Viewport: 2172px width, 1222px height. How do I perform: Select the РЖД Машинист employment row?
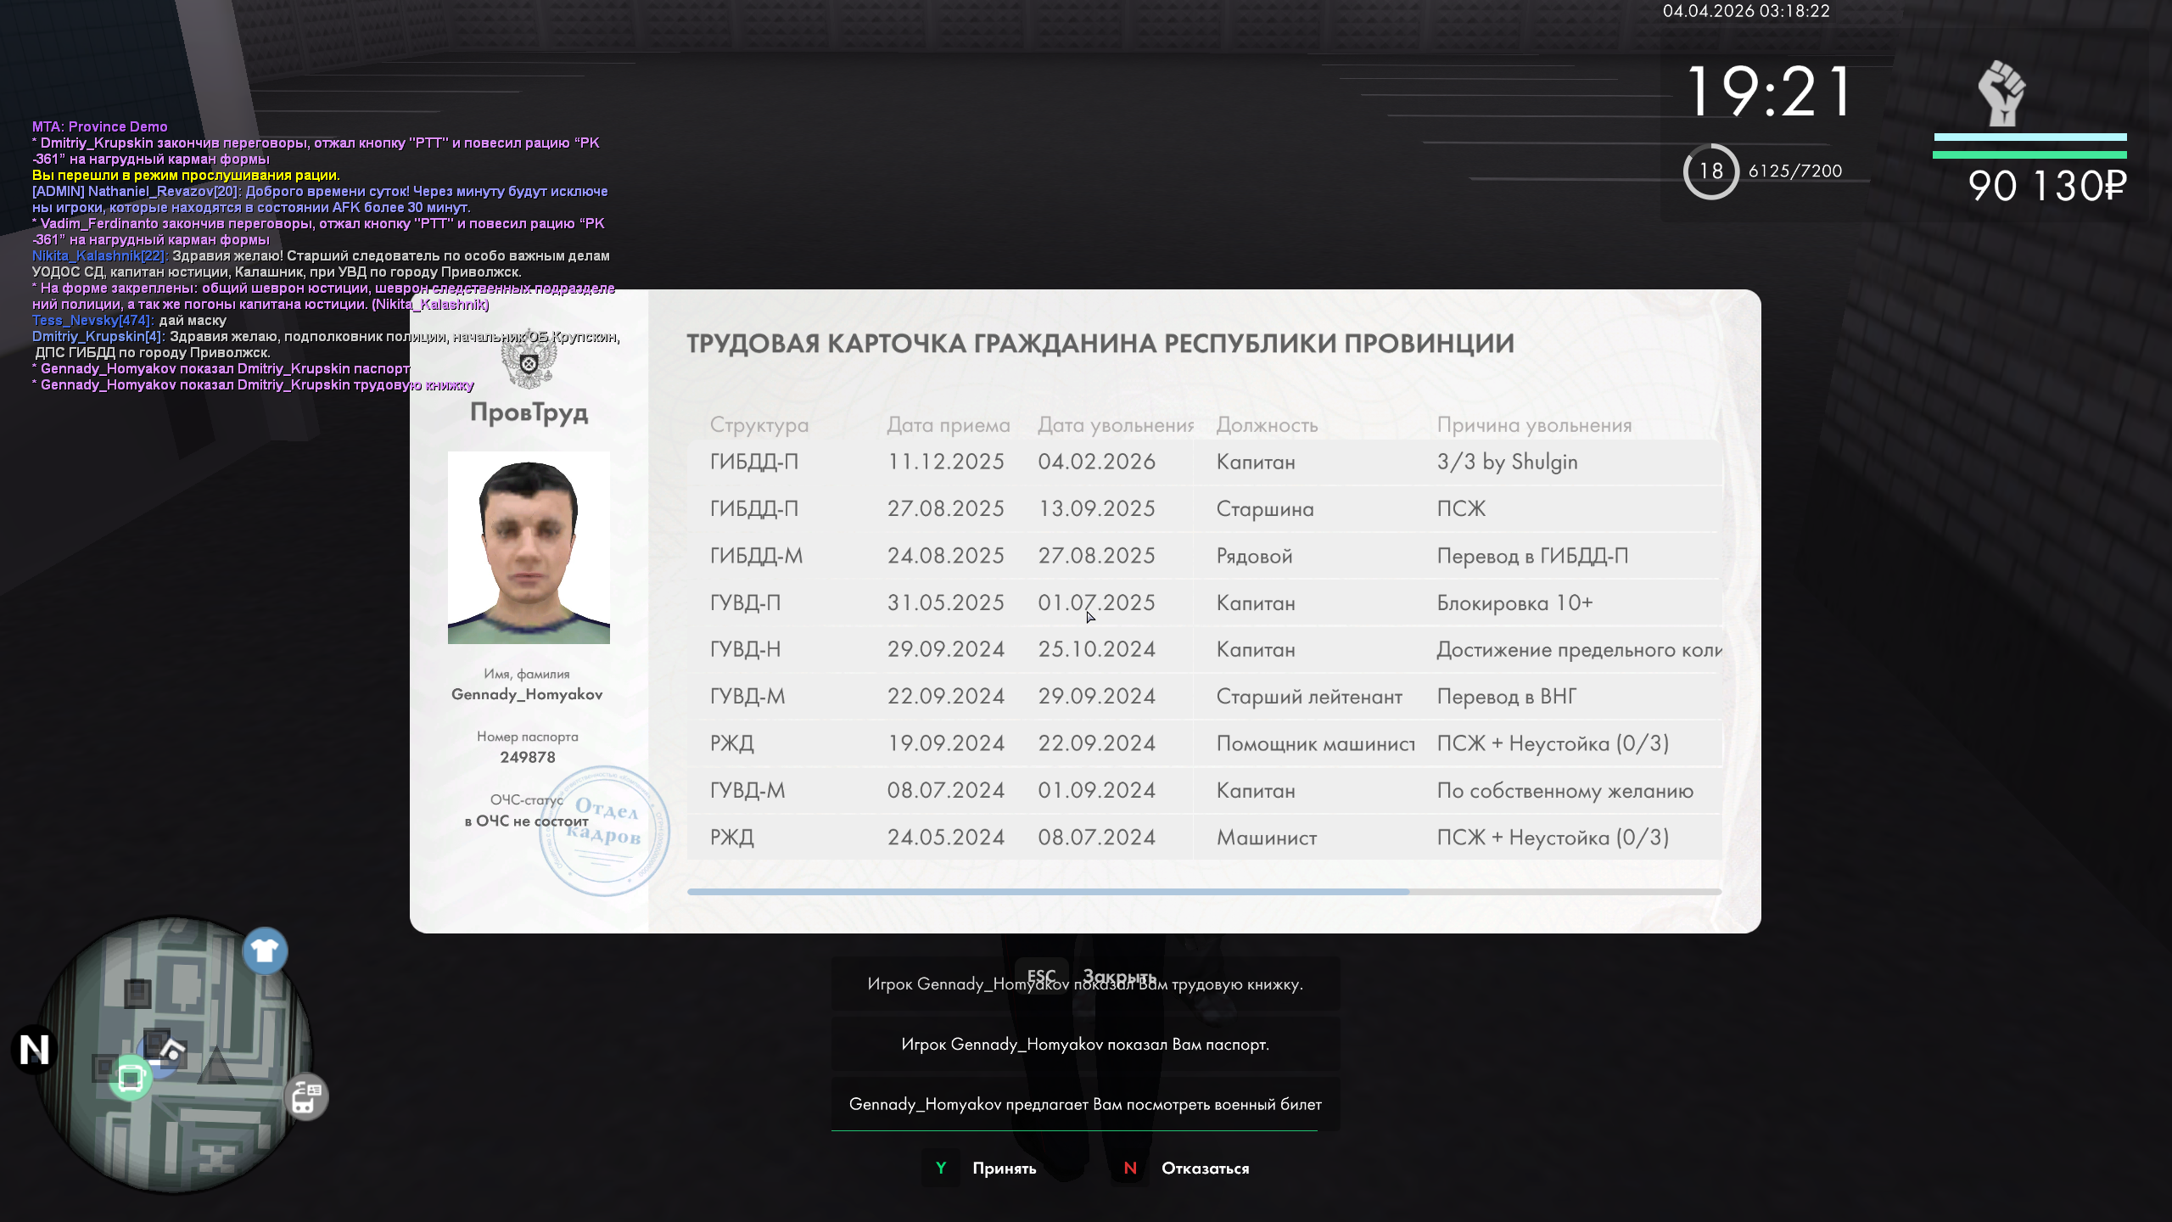(1203, 838)
